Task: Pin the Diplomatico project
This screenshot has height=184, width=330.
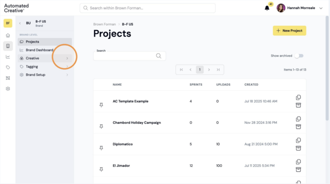Action: [101, 148]
